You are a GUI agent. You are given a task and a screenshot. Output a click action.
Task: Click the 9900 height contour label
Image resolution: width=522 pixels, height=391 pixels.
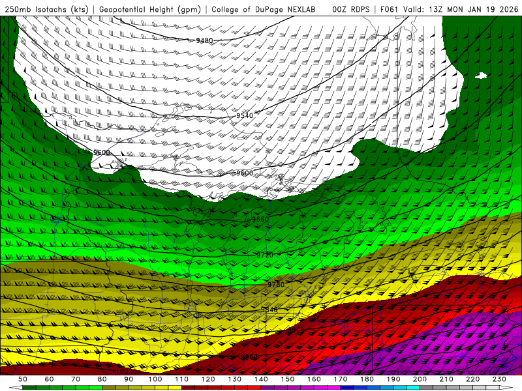296,330
